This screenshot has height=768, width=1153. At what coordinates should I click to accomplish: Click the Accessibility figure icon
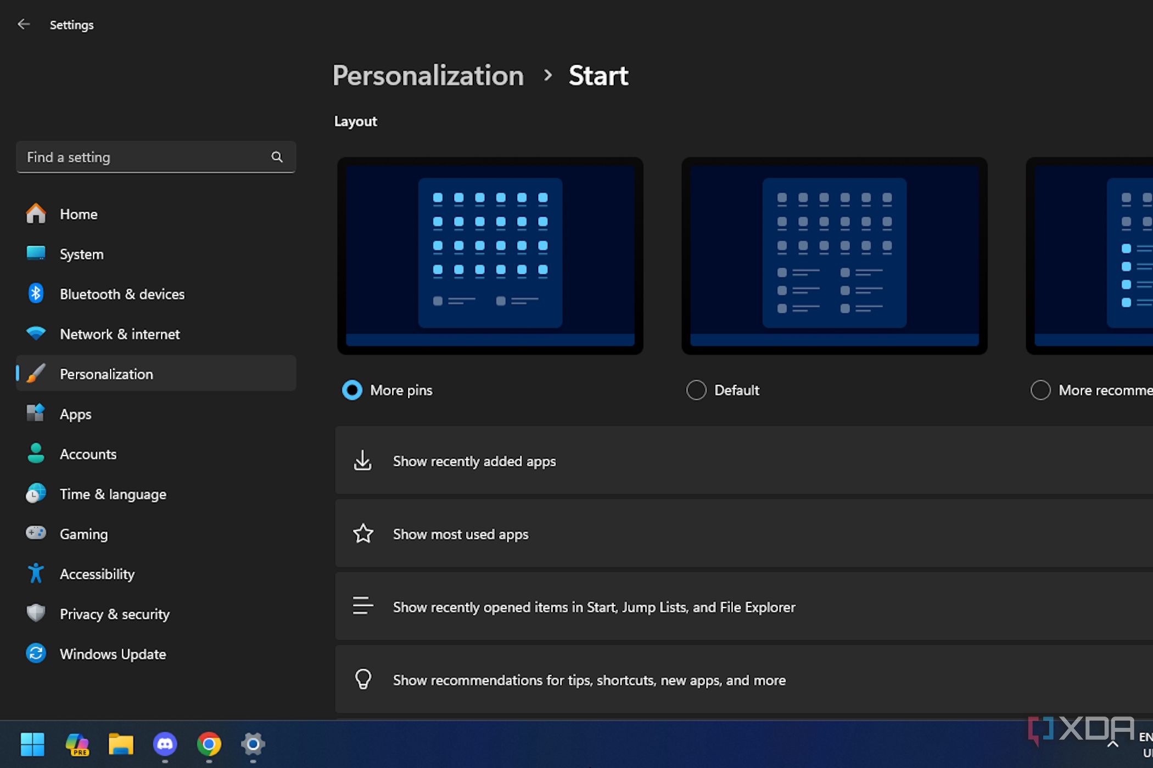pyautogui.click(x=36, y=573)
